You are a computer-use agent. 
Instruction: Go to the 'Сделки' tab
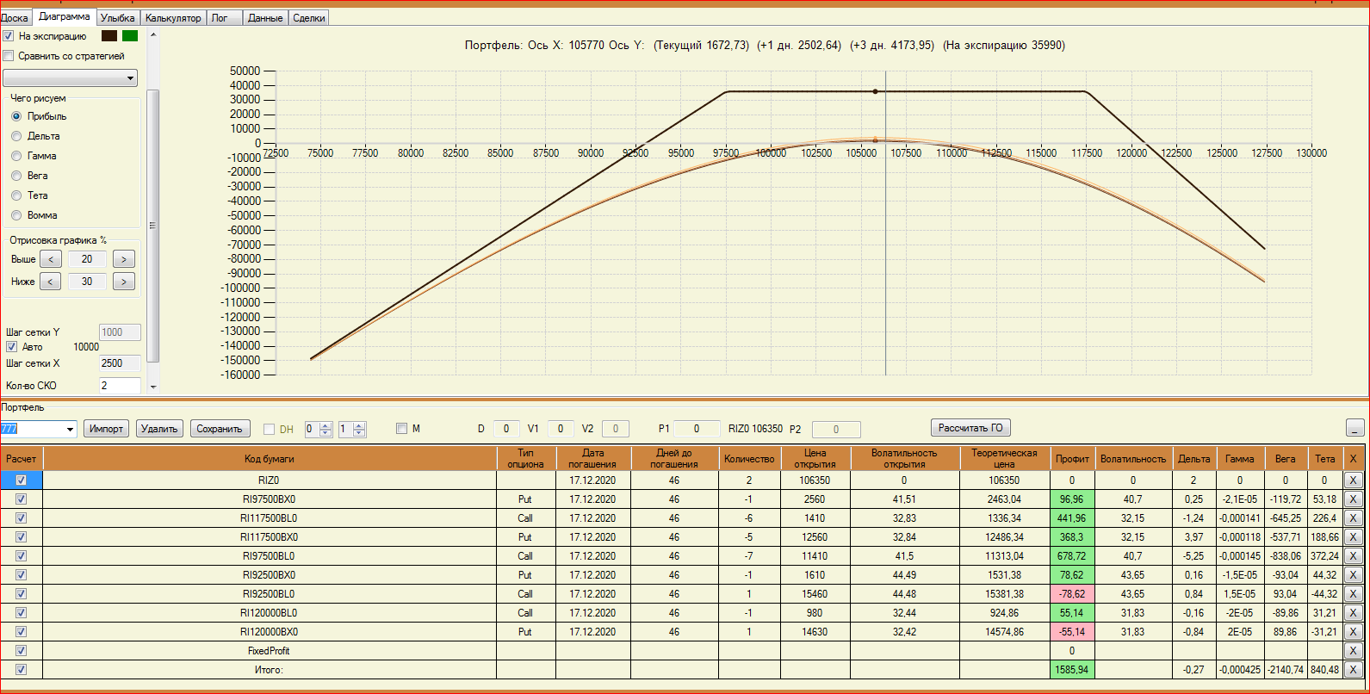309,18
